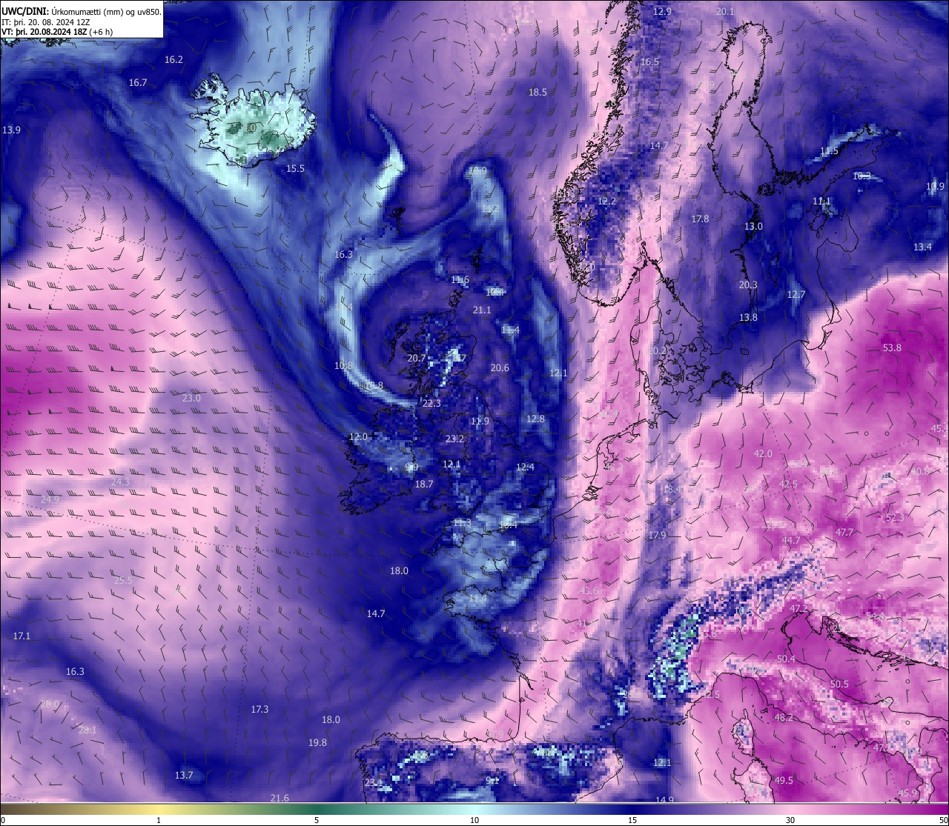Click the 20.3 value over Baltic Sea
The height and width of the screenshot is (826, 949).
pyautogui.click(x=748, y=284)
